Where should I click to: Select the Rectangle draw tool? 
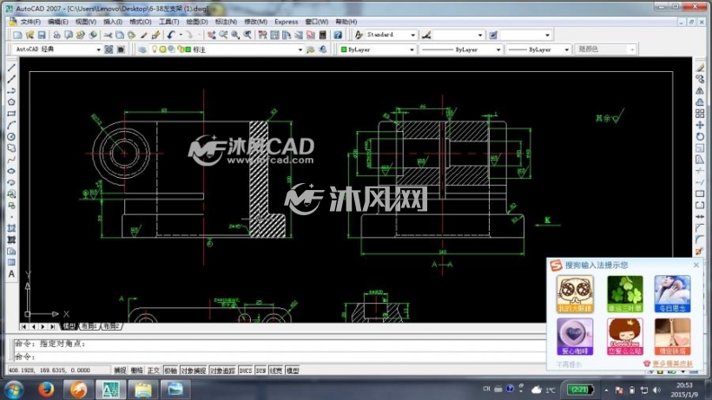point(11,114)
